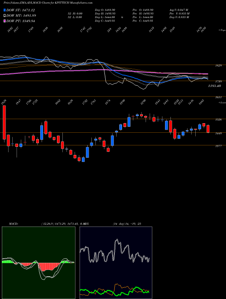Click the 'Avg V: 0.947 M' volume value
Image resolution: width=226 pixels, height=299 pixels.
pyautogui.click(x=179, y=10)
